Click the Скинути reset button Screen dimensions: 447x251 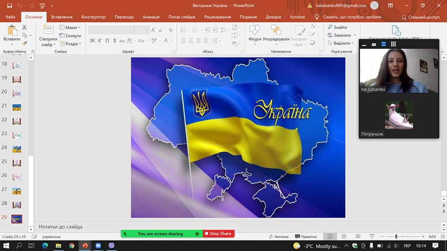[70, 36]
